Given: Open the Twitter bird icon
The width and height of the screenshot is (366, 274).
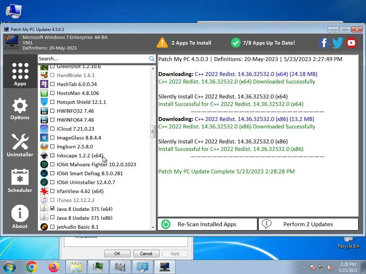Looking at the screenshot, I should coord(337,43).
